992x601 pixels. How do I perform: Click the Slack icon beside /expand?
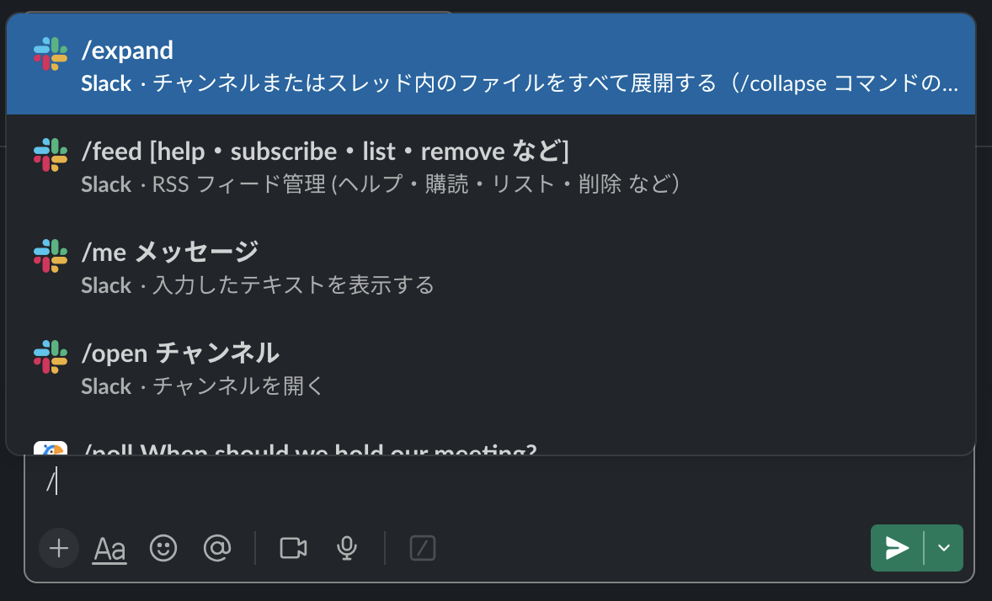point(50,53)
